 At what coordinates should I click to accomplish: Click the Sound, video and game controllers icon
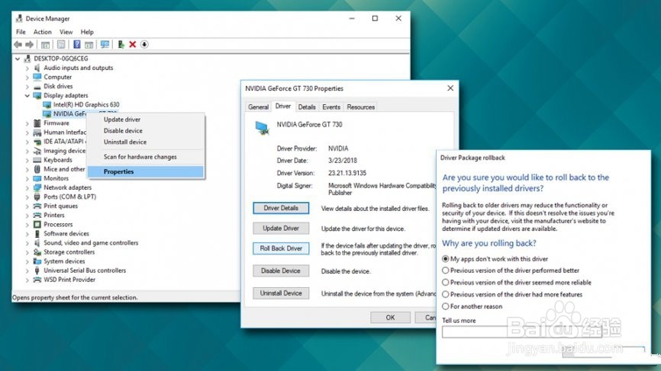[x=37, y=243]
